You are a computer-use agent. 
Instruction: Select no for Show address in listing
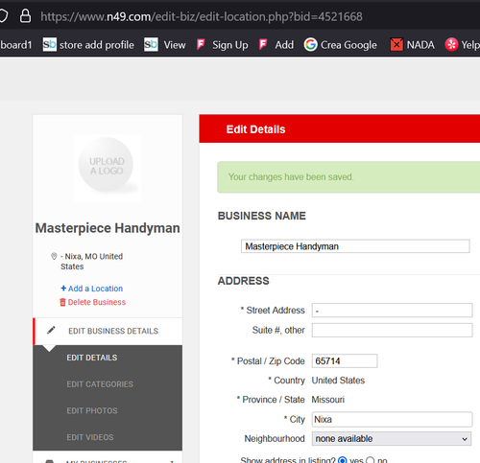pos(371,460)
